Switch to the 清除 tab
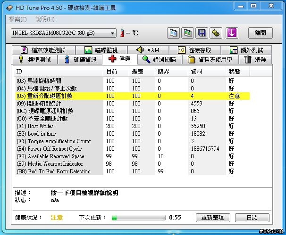The height and width of the screenshot is (235, 286). pos(255,59)
